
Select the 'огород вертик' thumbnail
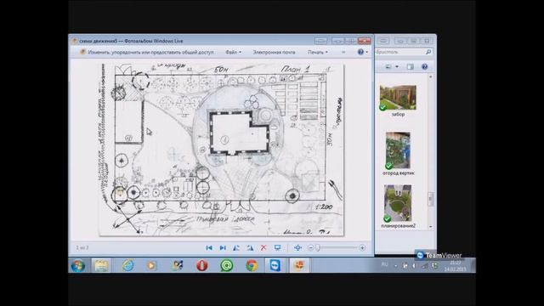point(398,150)
